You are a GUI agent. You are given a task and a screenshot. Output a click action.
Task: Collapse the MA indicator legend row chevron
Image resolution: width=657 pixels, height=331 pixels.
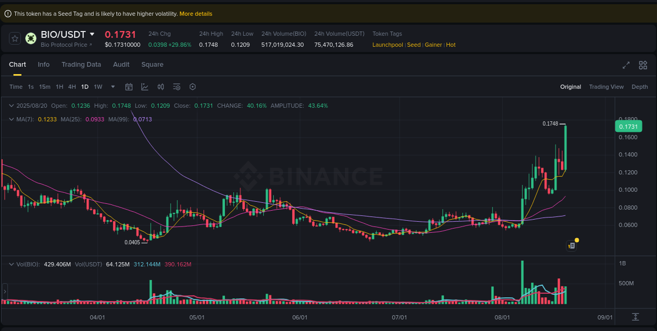click(11, 119)
